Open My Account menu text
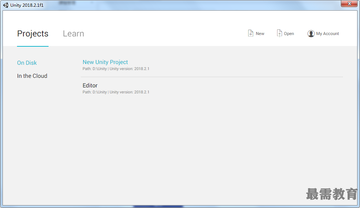360x208 pixels. pos(327,34)
